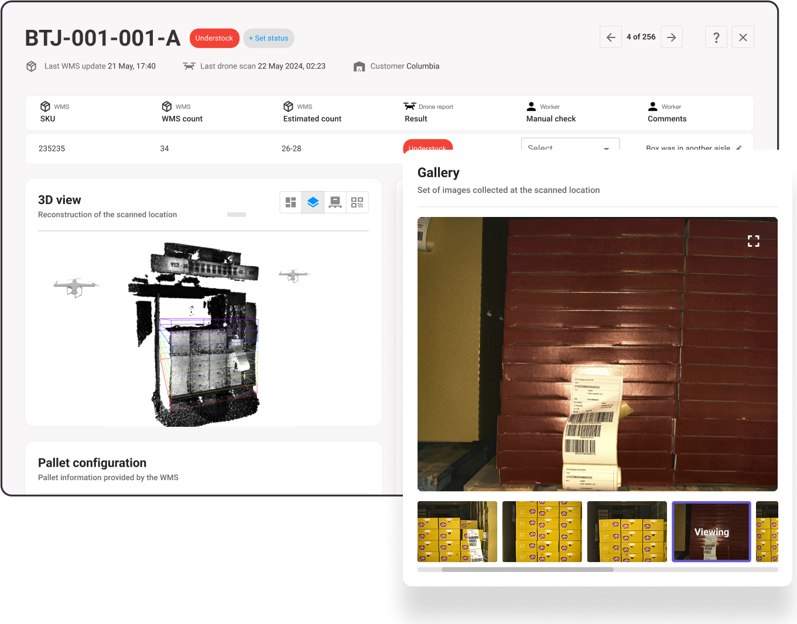Click the gallery horizontal scrollbar

pyautogui.click(x=527, y=570)
